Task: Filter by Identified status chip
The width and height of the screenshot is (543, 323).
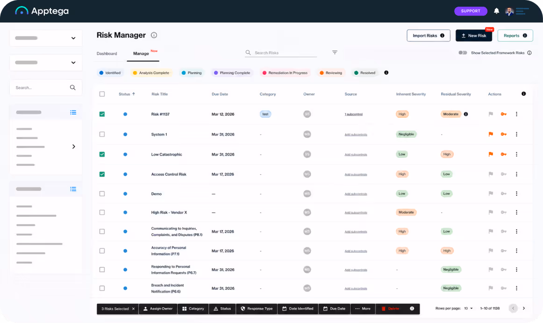Action: point(110,73)
